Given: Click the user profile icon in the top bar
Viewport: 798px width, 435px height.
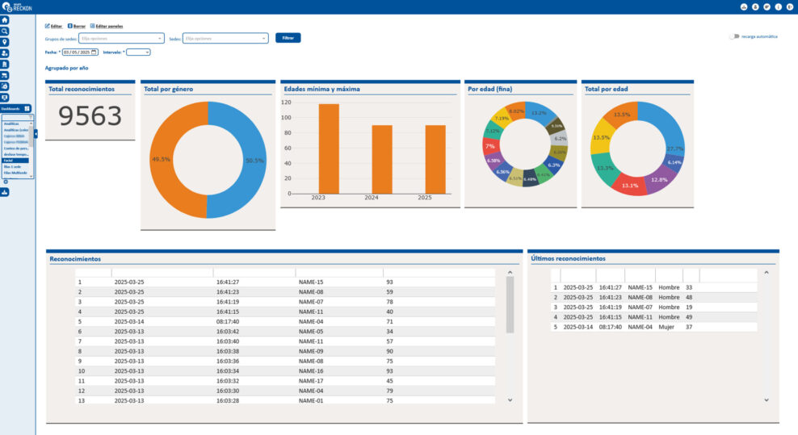Looking at the screenshot, I should [755, 6].
